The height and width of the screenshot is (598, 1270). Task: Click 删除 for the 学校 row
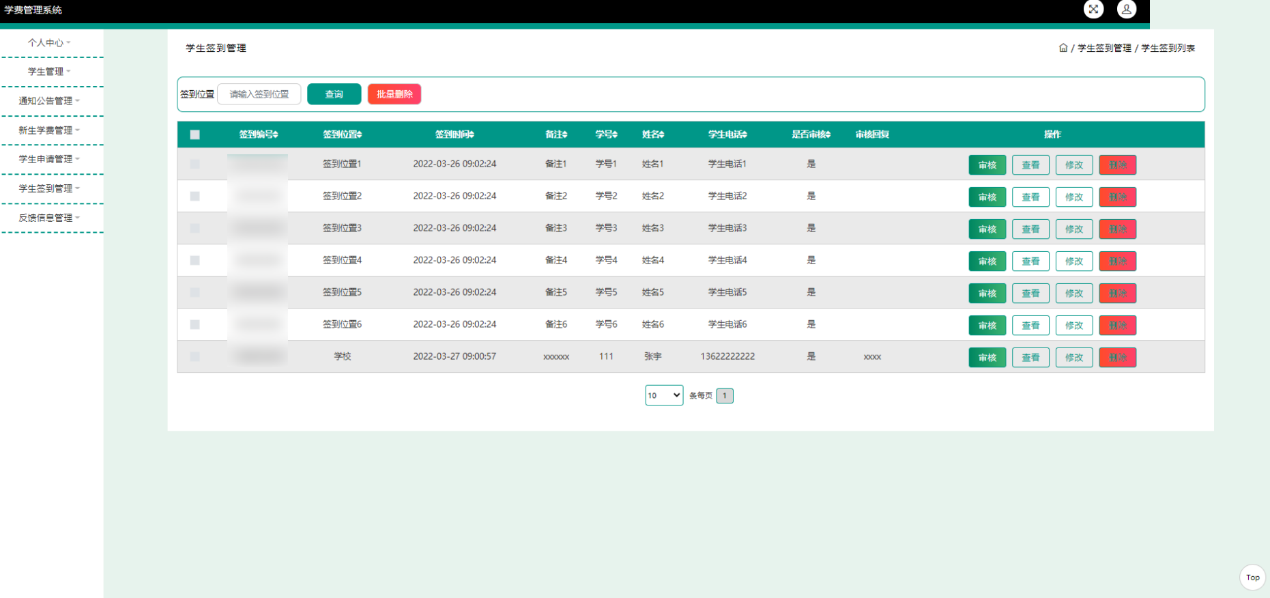click(x=1118, y=357)
